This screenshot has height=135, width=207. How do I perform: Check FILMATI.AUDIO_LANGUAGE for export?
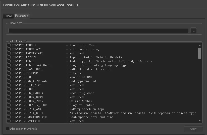tap(9, 65)
